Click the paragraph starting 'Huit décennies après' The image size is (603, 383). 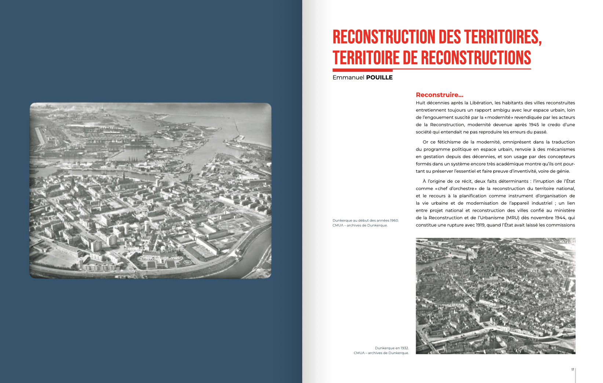(x=495, y=118)
